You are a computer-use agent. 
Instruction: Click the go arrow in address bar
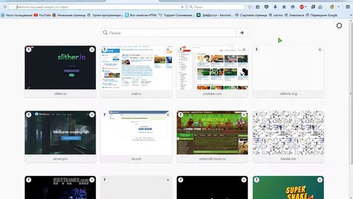pyautogui.click(x=182, y=7)
